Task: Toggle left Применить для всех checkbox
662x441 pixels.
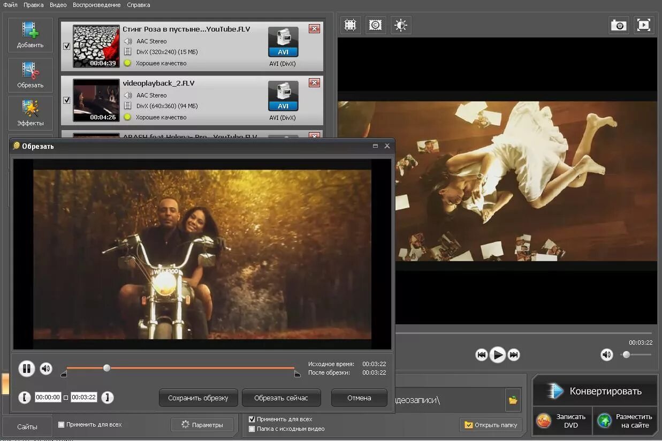Action: (x=61, y=424)
